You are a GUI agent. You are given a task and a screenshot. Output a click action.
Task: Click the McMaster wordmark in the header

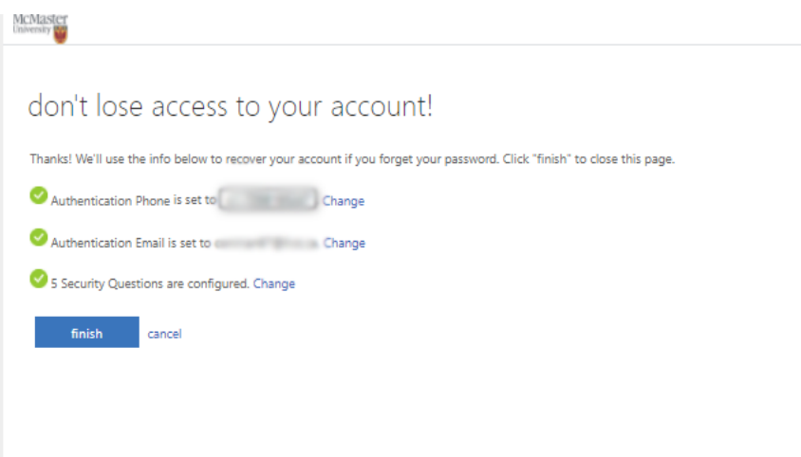[x=40, y=18]
